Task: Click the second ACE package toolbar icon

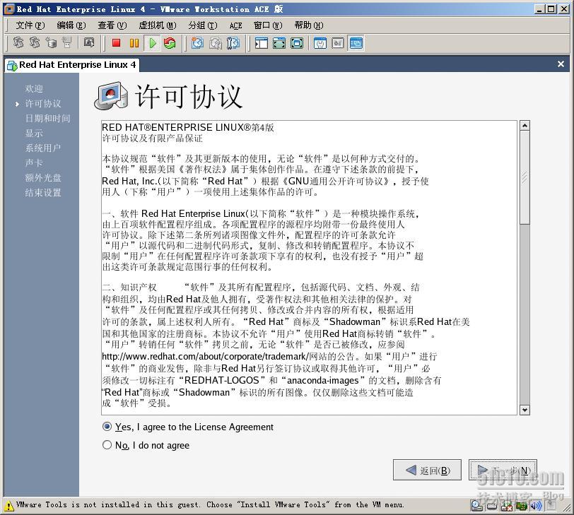Action: click(x=35, y=43)
